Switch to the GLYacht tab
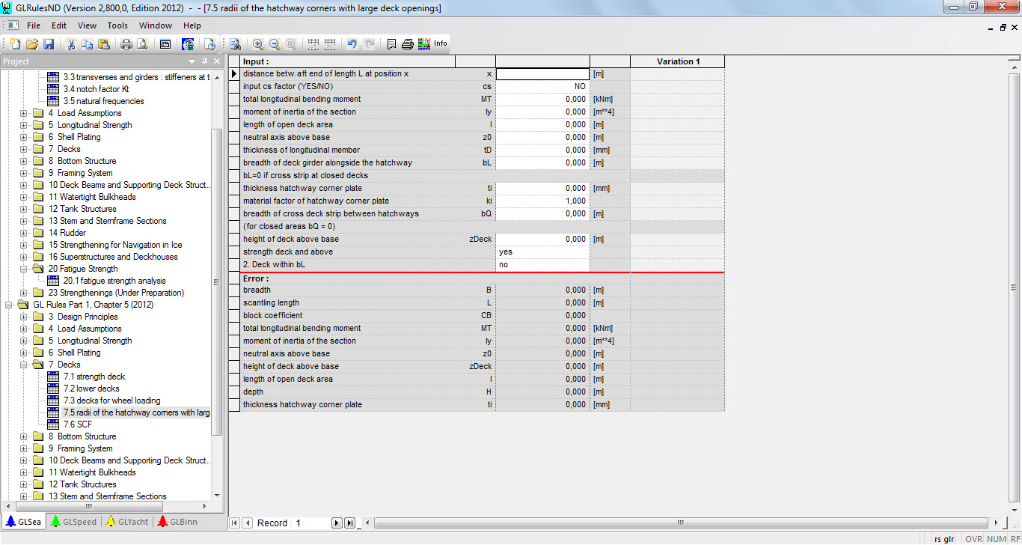 click(126, 522)
